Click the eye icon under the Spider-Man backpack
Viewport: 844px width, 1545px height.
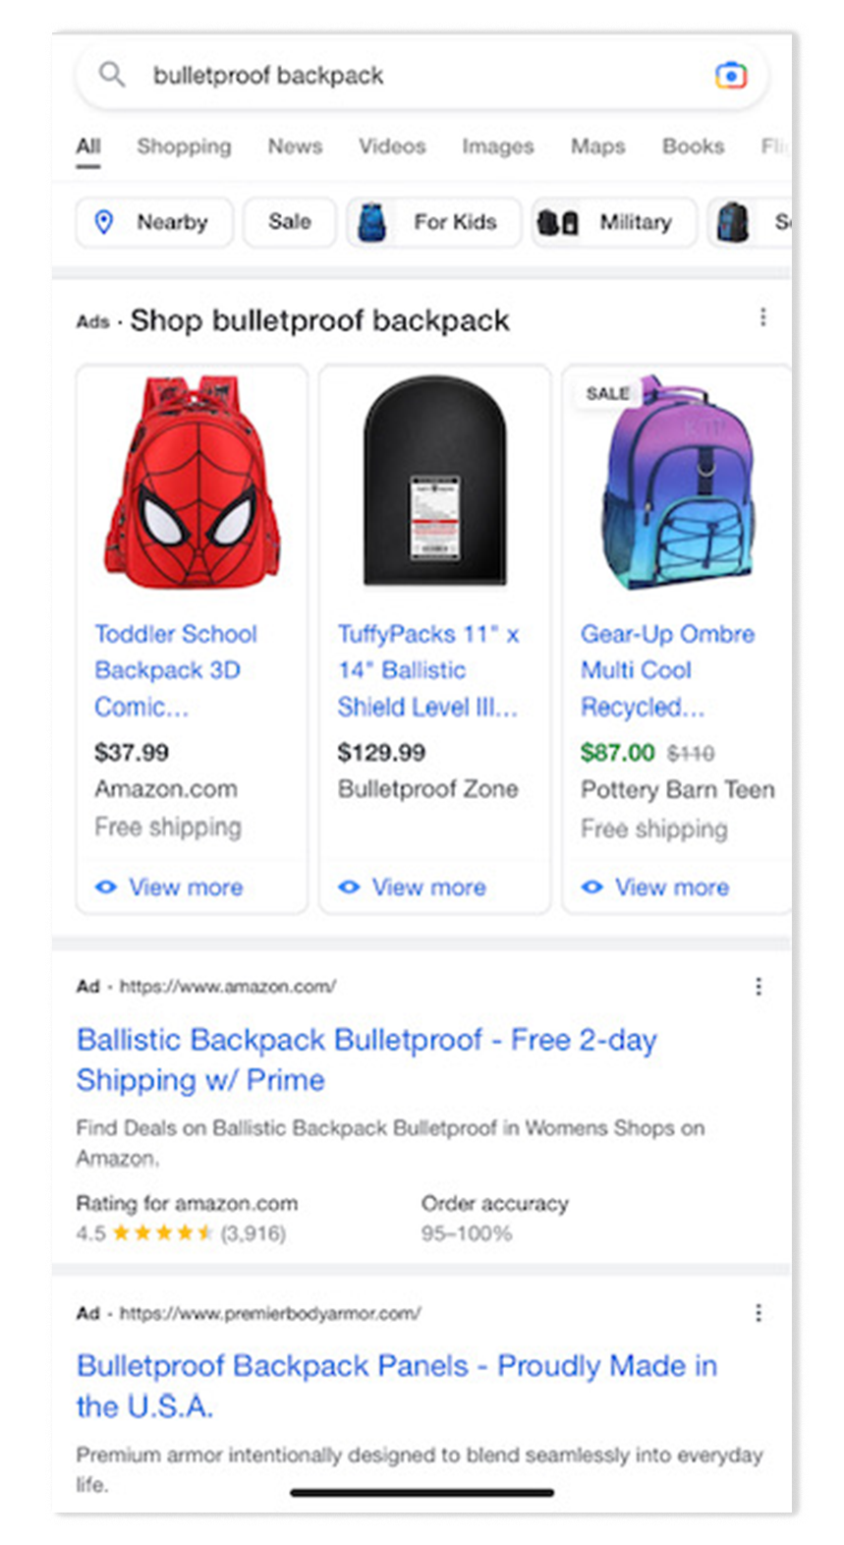(x=106, y=887)
